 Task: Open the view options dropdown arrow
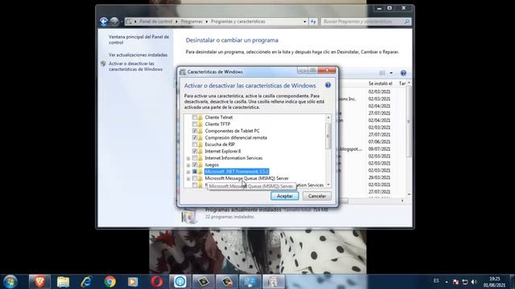point(391,73)
